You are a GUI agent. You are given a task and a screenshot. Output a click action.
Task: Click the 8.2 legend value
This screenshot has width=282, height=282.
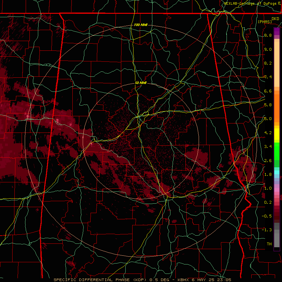click(268, 63)
